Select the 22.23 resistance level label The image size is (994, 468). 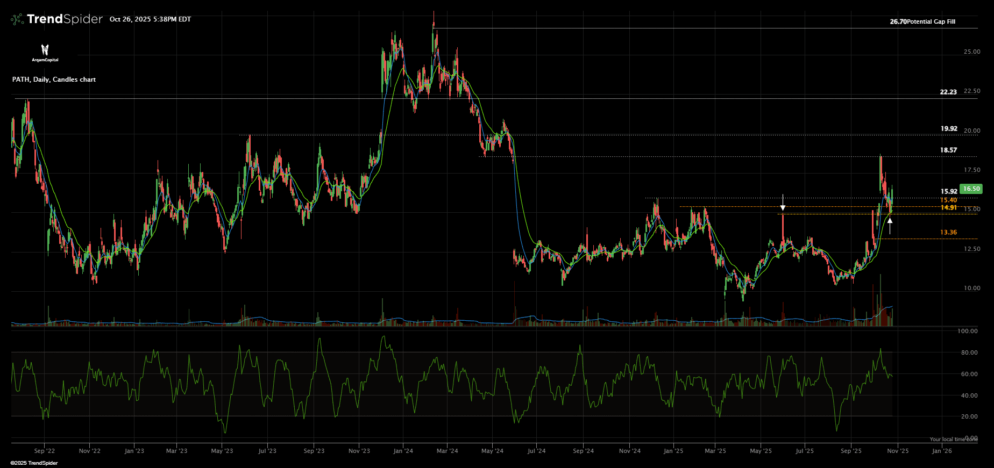click(x=948, y=92)
